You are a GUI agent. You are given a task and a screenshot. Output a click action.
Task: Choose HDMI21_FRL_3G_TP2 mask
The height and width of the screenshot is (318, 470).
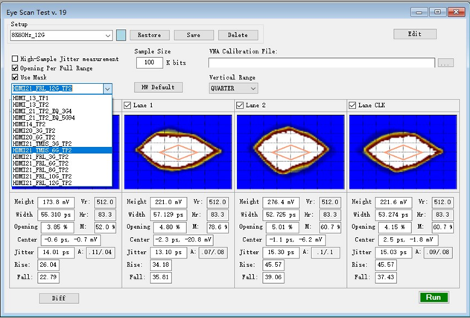[62, 157]
